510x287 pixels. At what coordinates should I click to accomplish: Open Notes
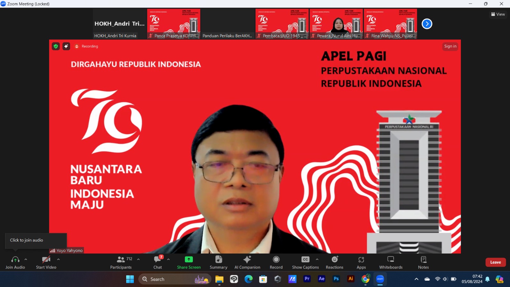[424, 262]
